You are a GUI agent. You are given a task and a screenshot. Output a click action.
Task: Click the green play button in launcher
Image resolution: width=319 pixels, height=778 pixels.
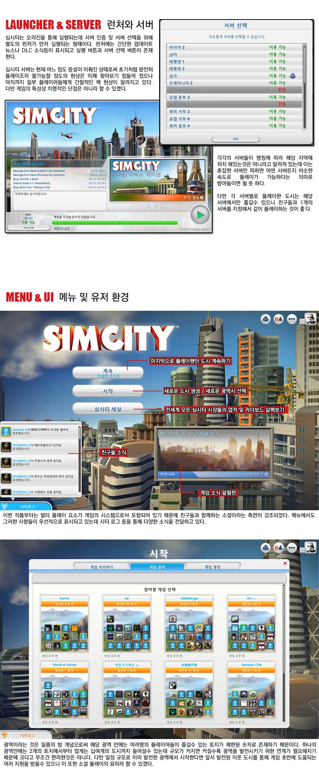[200, 215]
